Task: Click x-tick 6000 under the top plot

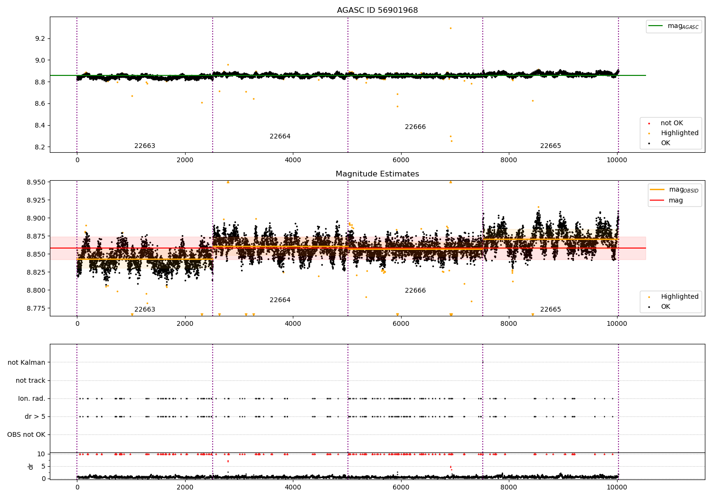Action: pyautogui.click(x=401, y=160)
